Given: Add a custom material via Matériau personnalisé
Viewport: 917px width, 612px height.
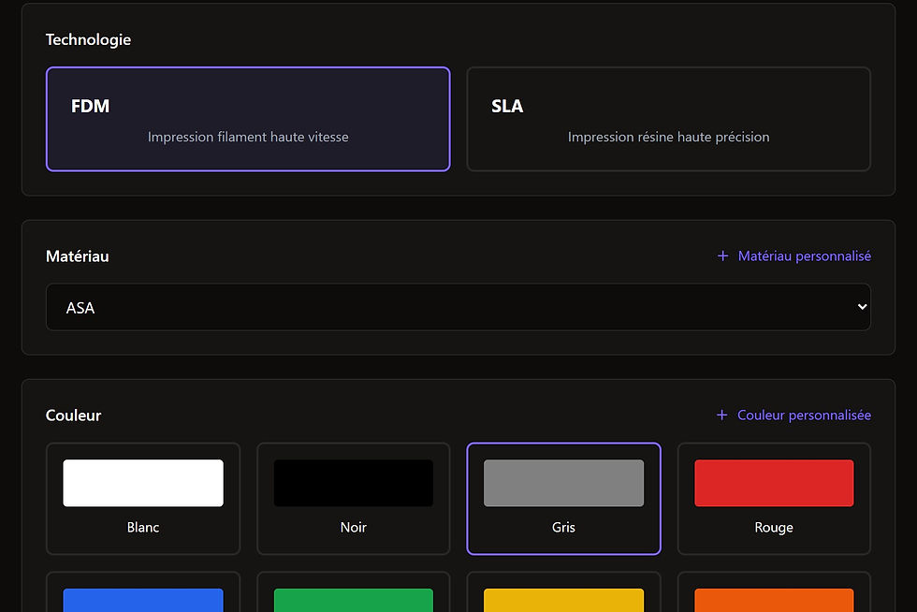Looking at the screenshot, I should [793, 256].
